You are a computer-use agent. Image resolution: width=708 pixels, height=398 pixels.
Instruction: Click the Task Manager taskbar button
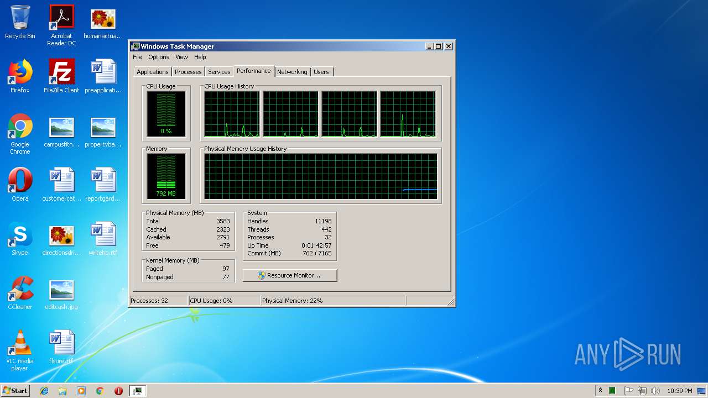coord(138,391)
